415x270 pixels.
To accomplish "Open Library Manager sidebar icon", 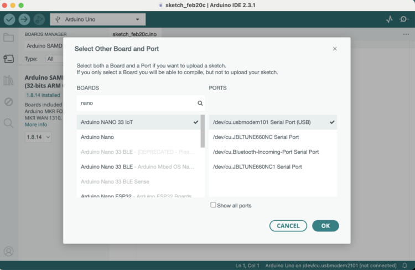I will click(8, 81).
